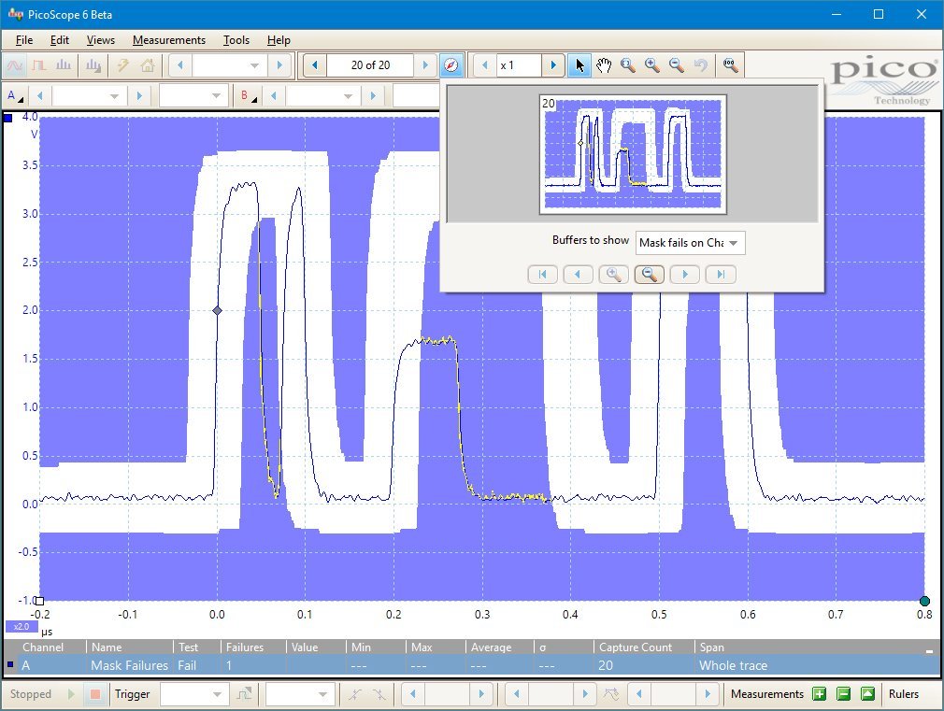The width and height of the screenshot is (944, 711).
Task: Open the Measurements menu
Action: coord(169,40)
